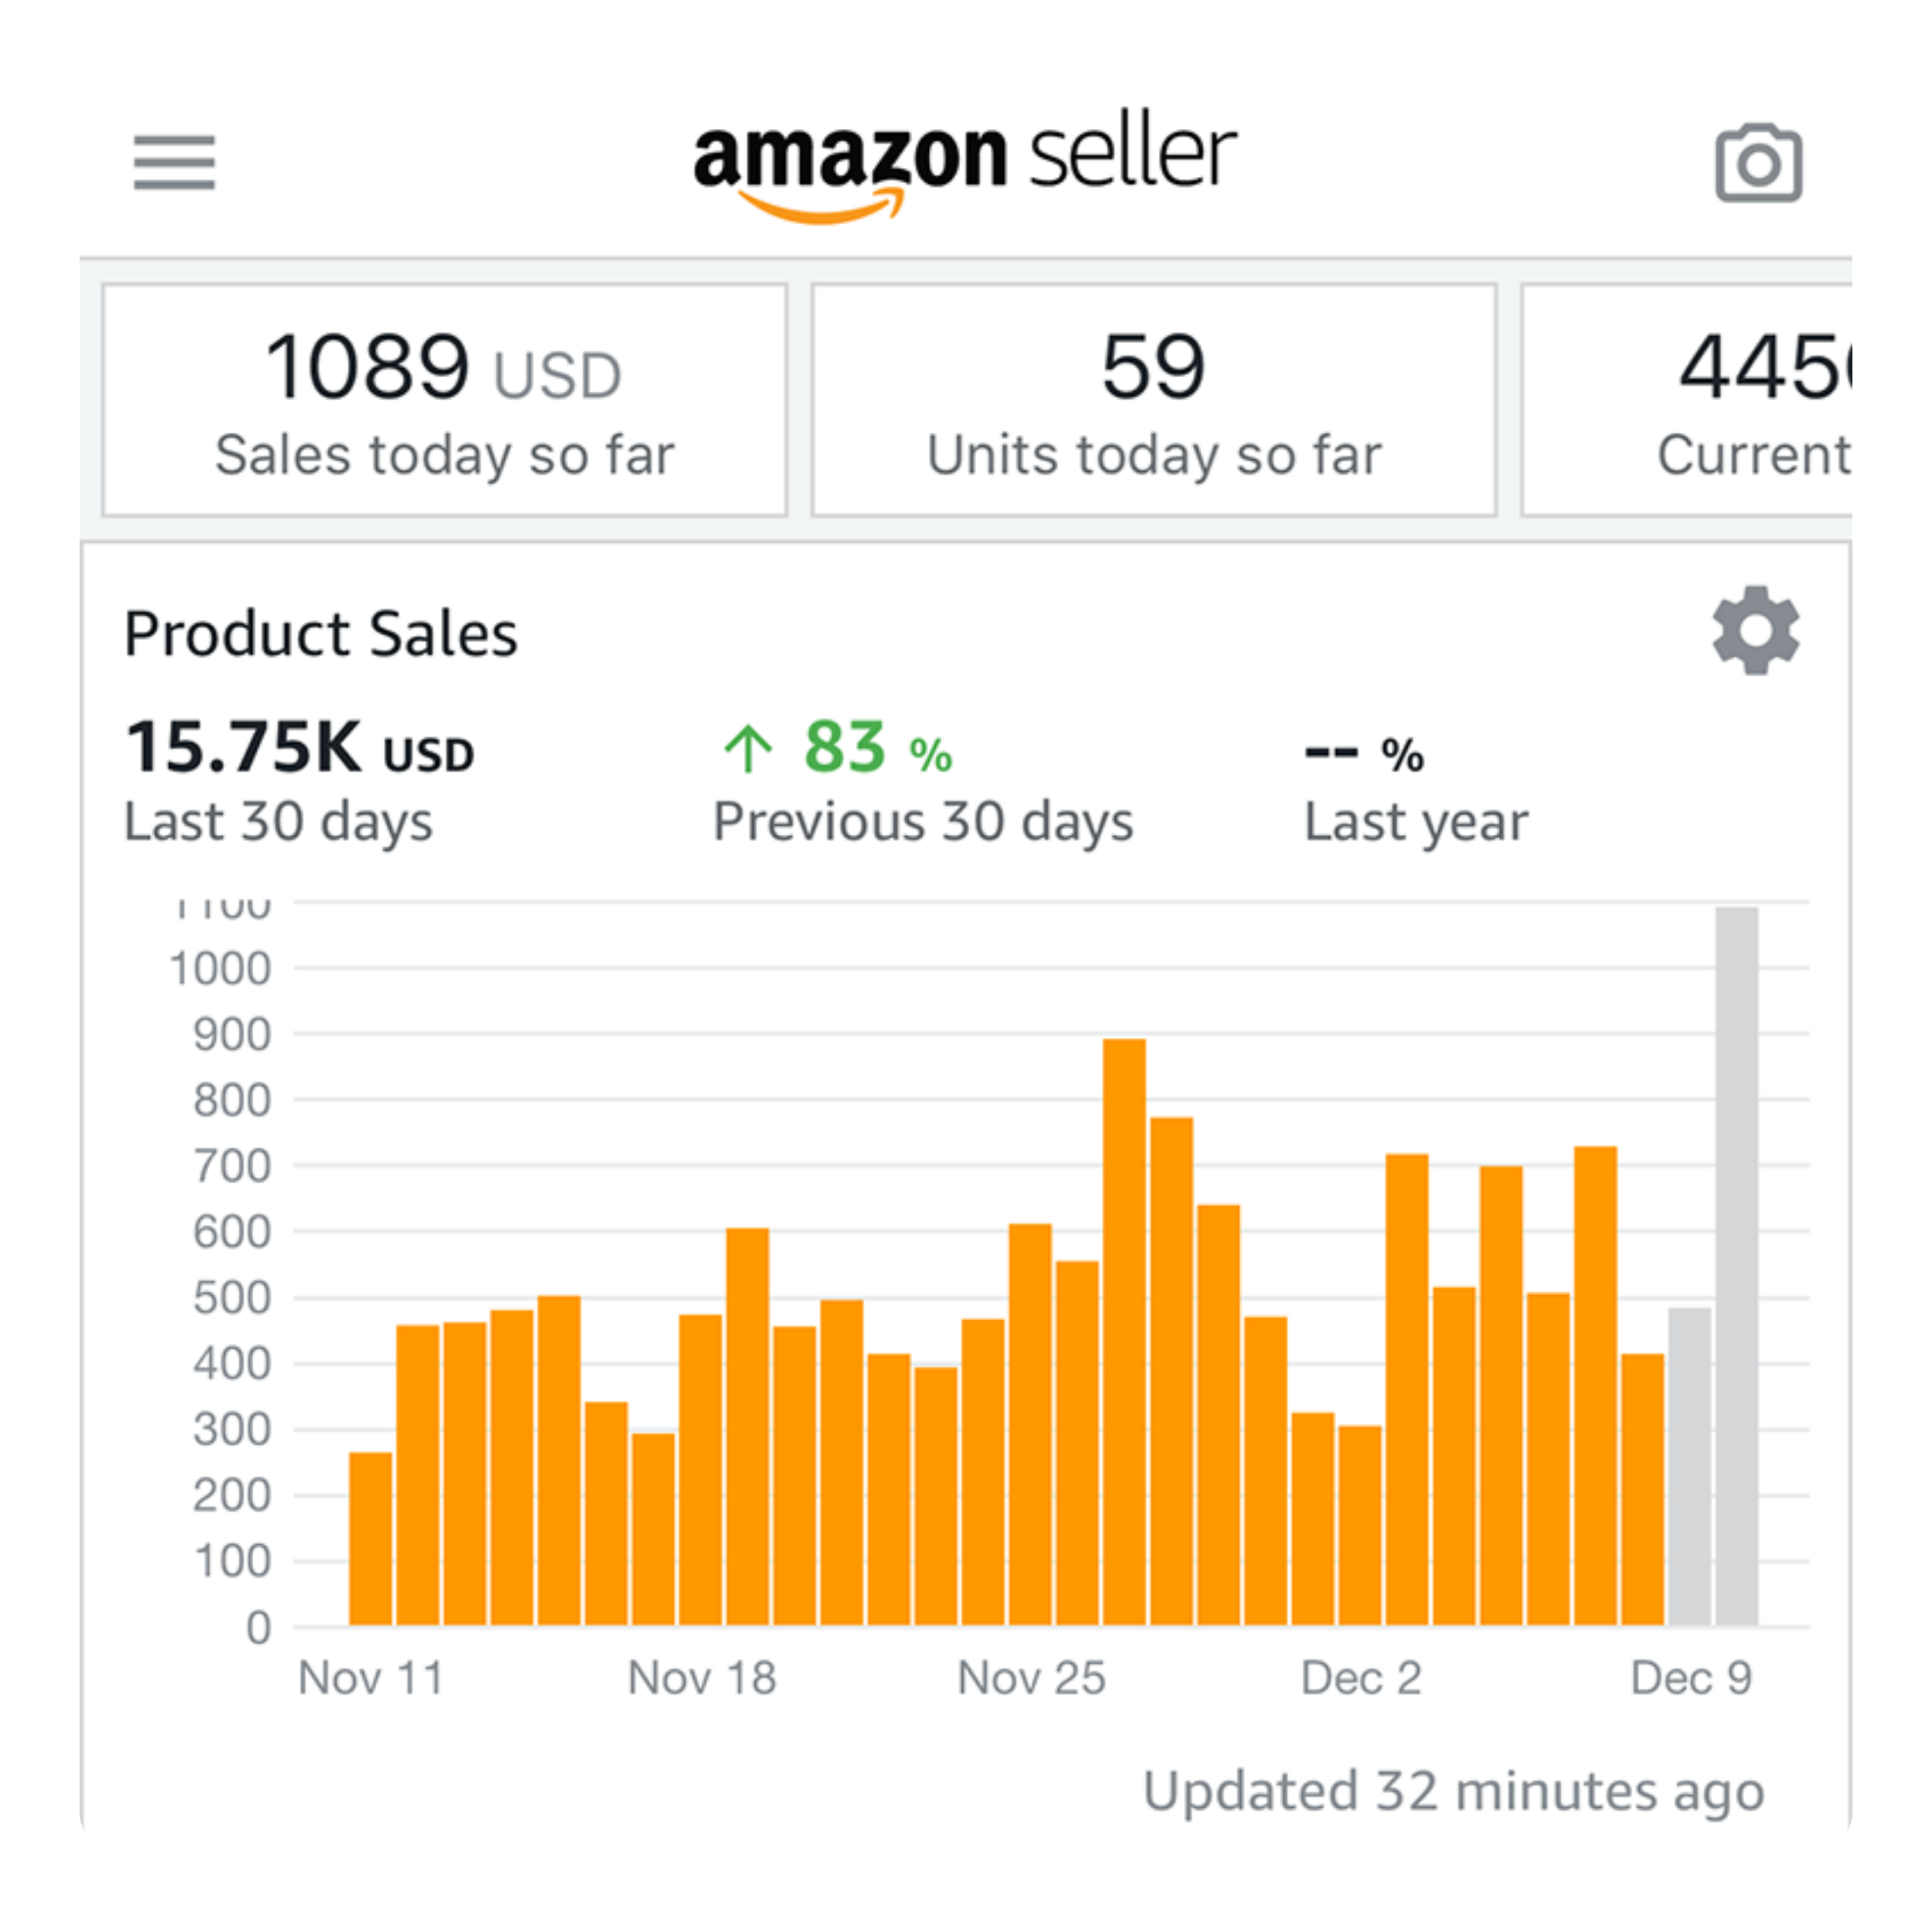Open the Sales today so far card
1932x1932 pixels.
pyautogui.click(x=444, y=400)
